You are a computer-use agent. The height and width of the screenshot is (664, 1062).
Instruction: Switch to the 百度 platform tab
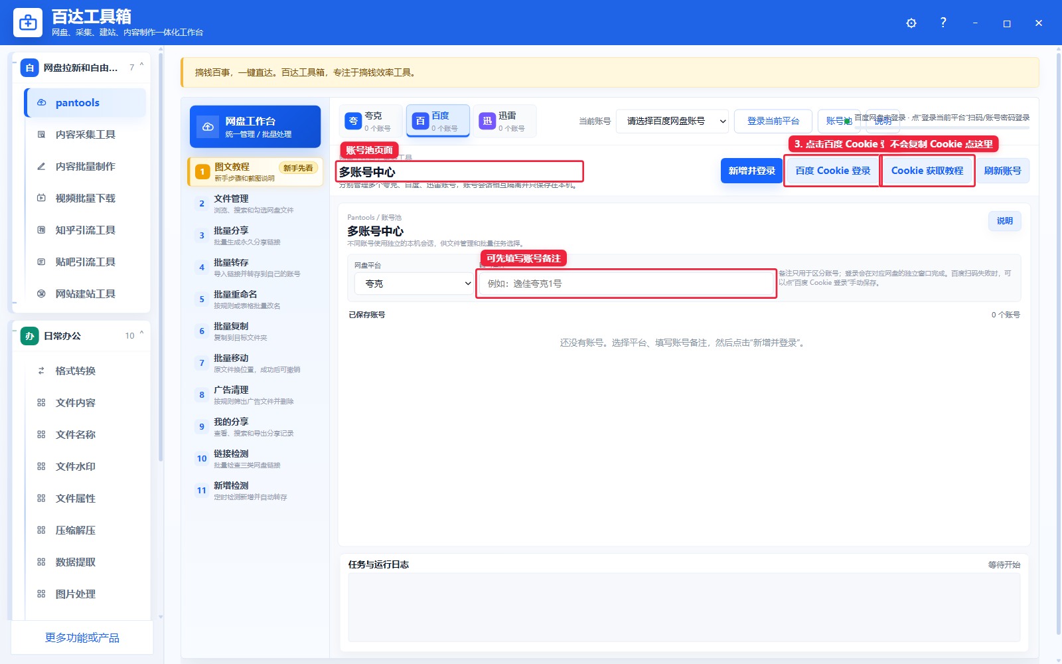pos(438,121)
